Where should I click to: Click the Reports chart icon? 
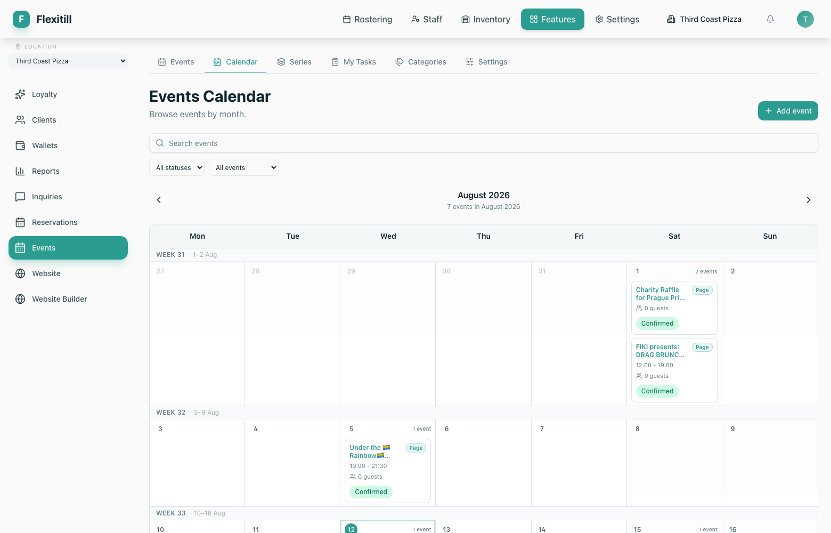tap(20, 171)
